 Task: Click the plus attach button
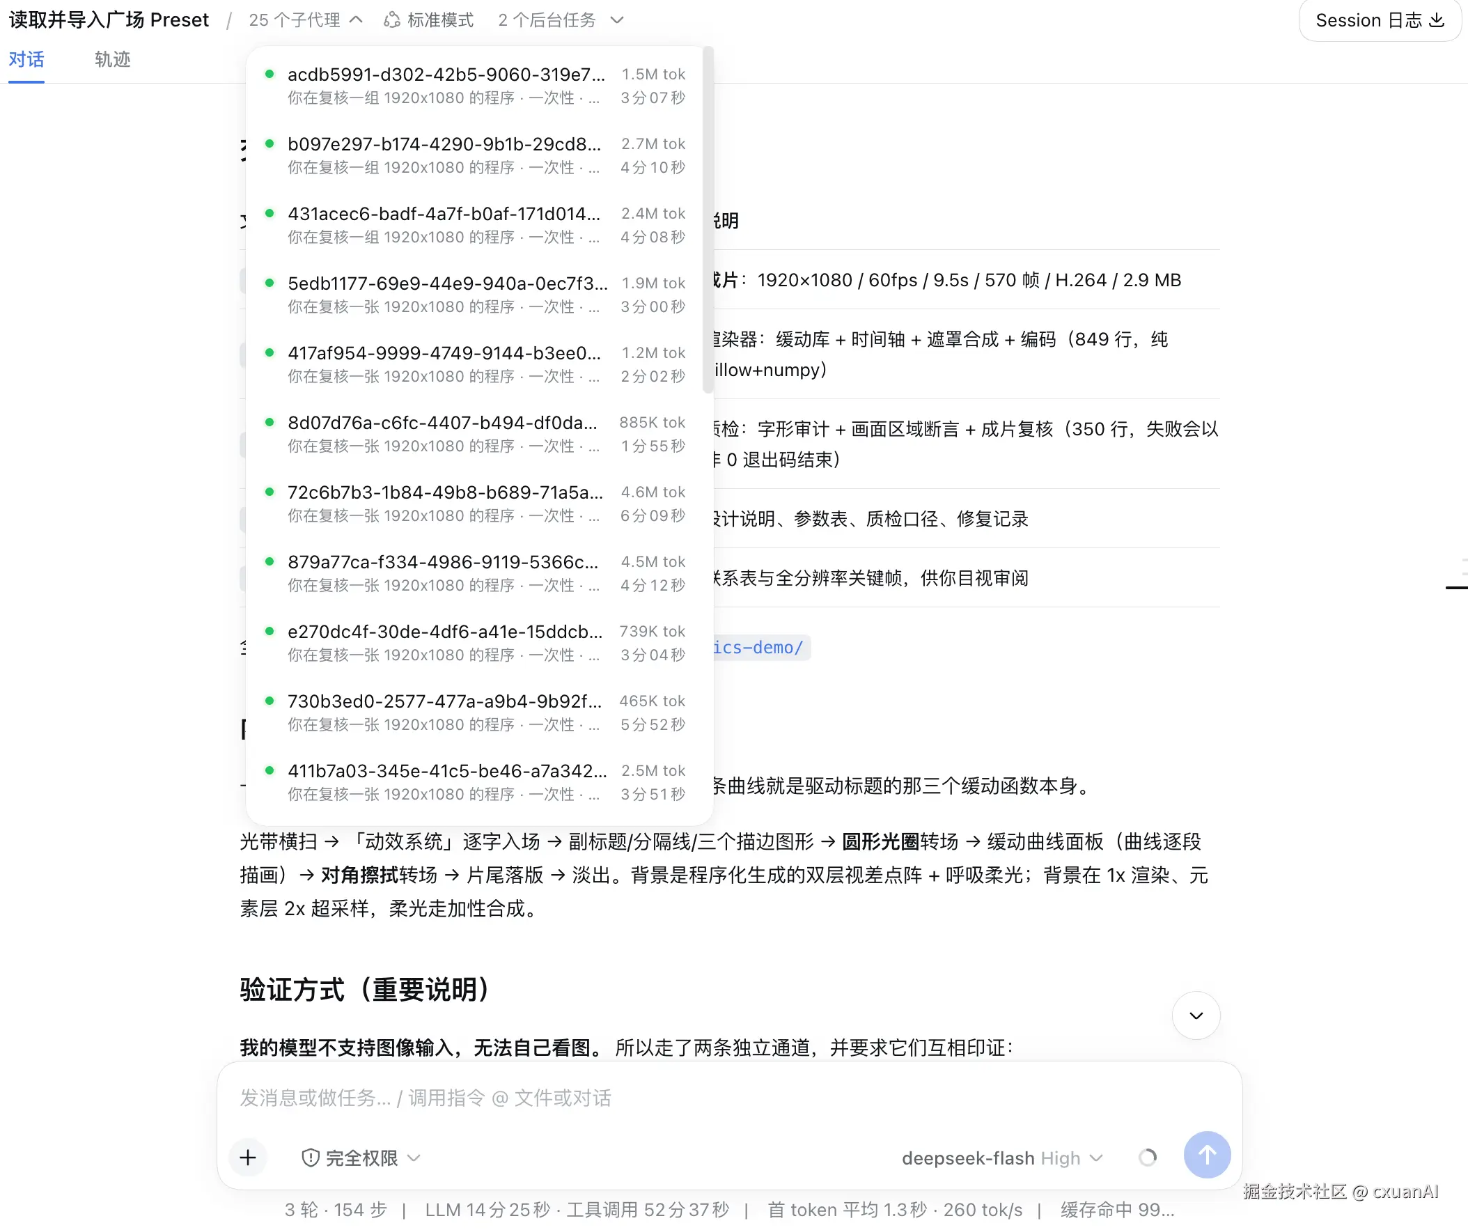(247, 1158)
